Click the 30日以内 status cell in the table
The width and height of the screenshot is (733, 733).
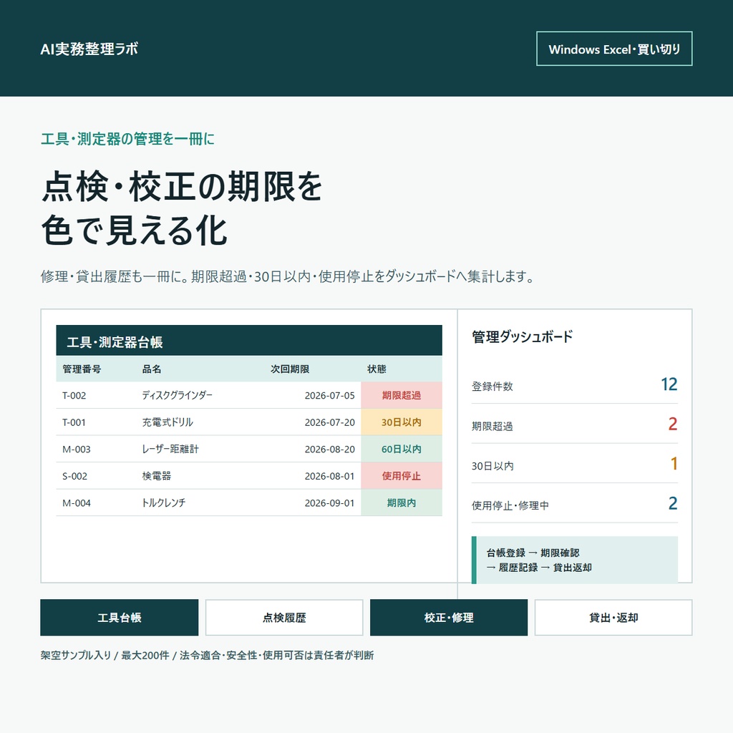coord(402,422)
